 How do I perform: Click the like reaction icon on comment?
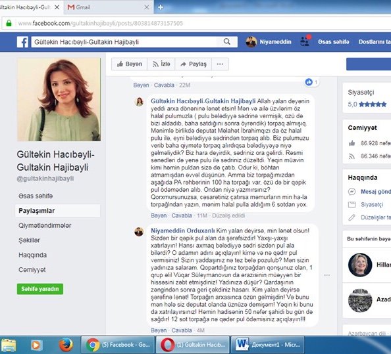coord(309,82)
